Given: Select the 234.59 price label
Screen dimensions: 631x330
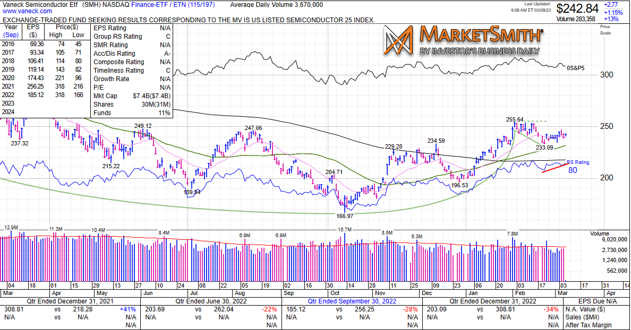Looking at the screenshot, I should pos(436,141).
